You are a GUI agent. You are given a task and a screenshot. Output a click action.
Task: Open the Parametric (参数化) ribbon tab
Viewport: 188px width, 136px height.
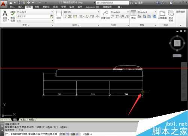point(46,7)
